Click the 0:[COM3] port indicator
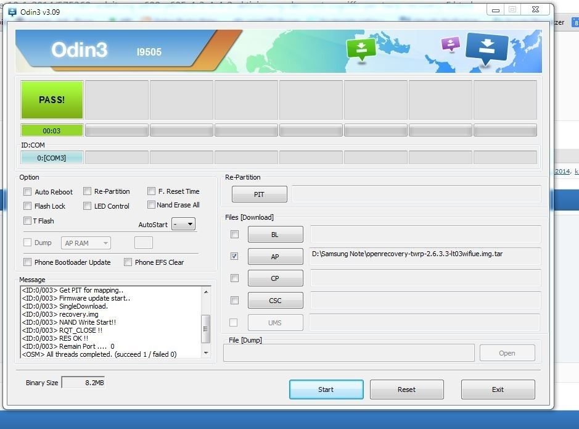Viewport: 579px width, 429px height. [52, 158]
